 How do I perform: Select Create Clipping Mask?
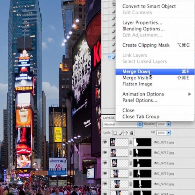(146, 45)
